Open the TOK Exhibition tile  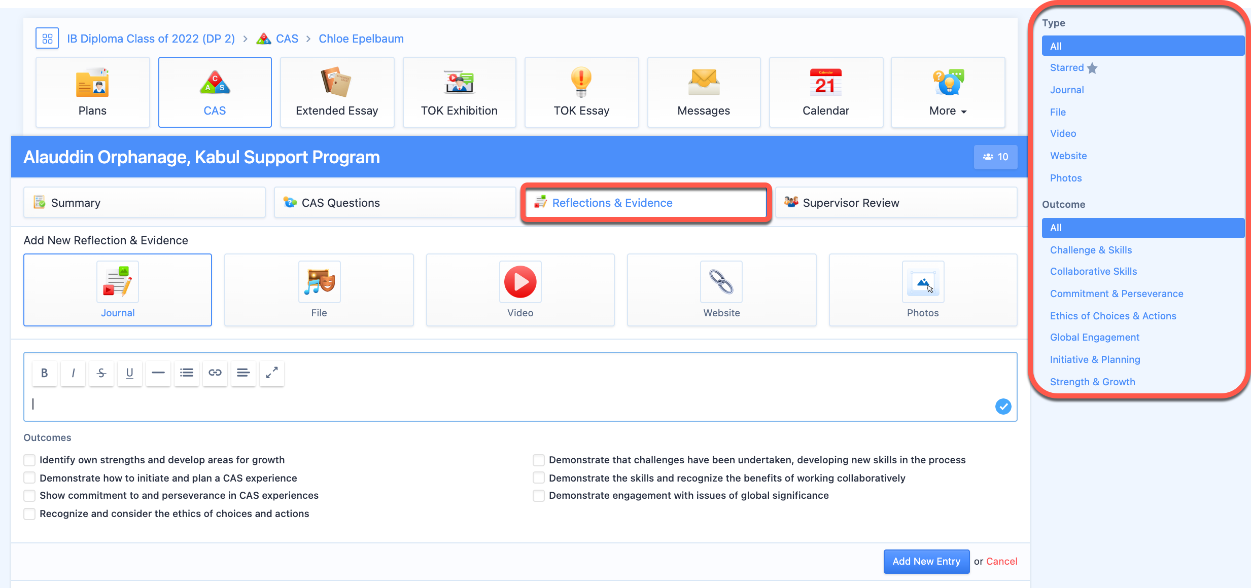pyautogui.click(x=459, y=92)
